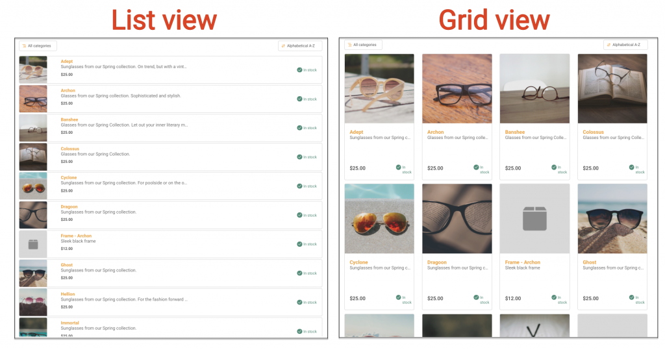Click In stock check icon on Banshee grid card
665x350 pixels.
(x=554, y=167)
